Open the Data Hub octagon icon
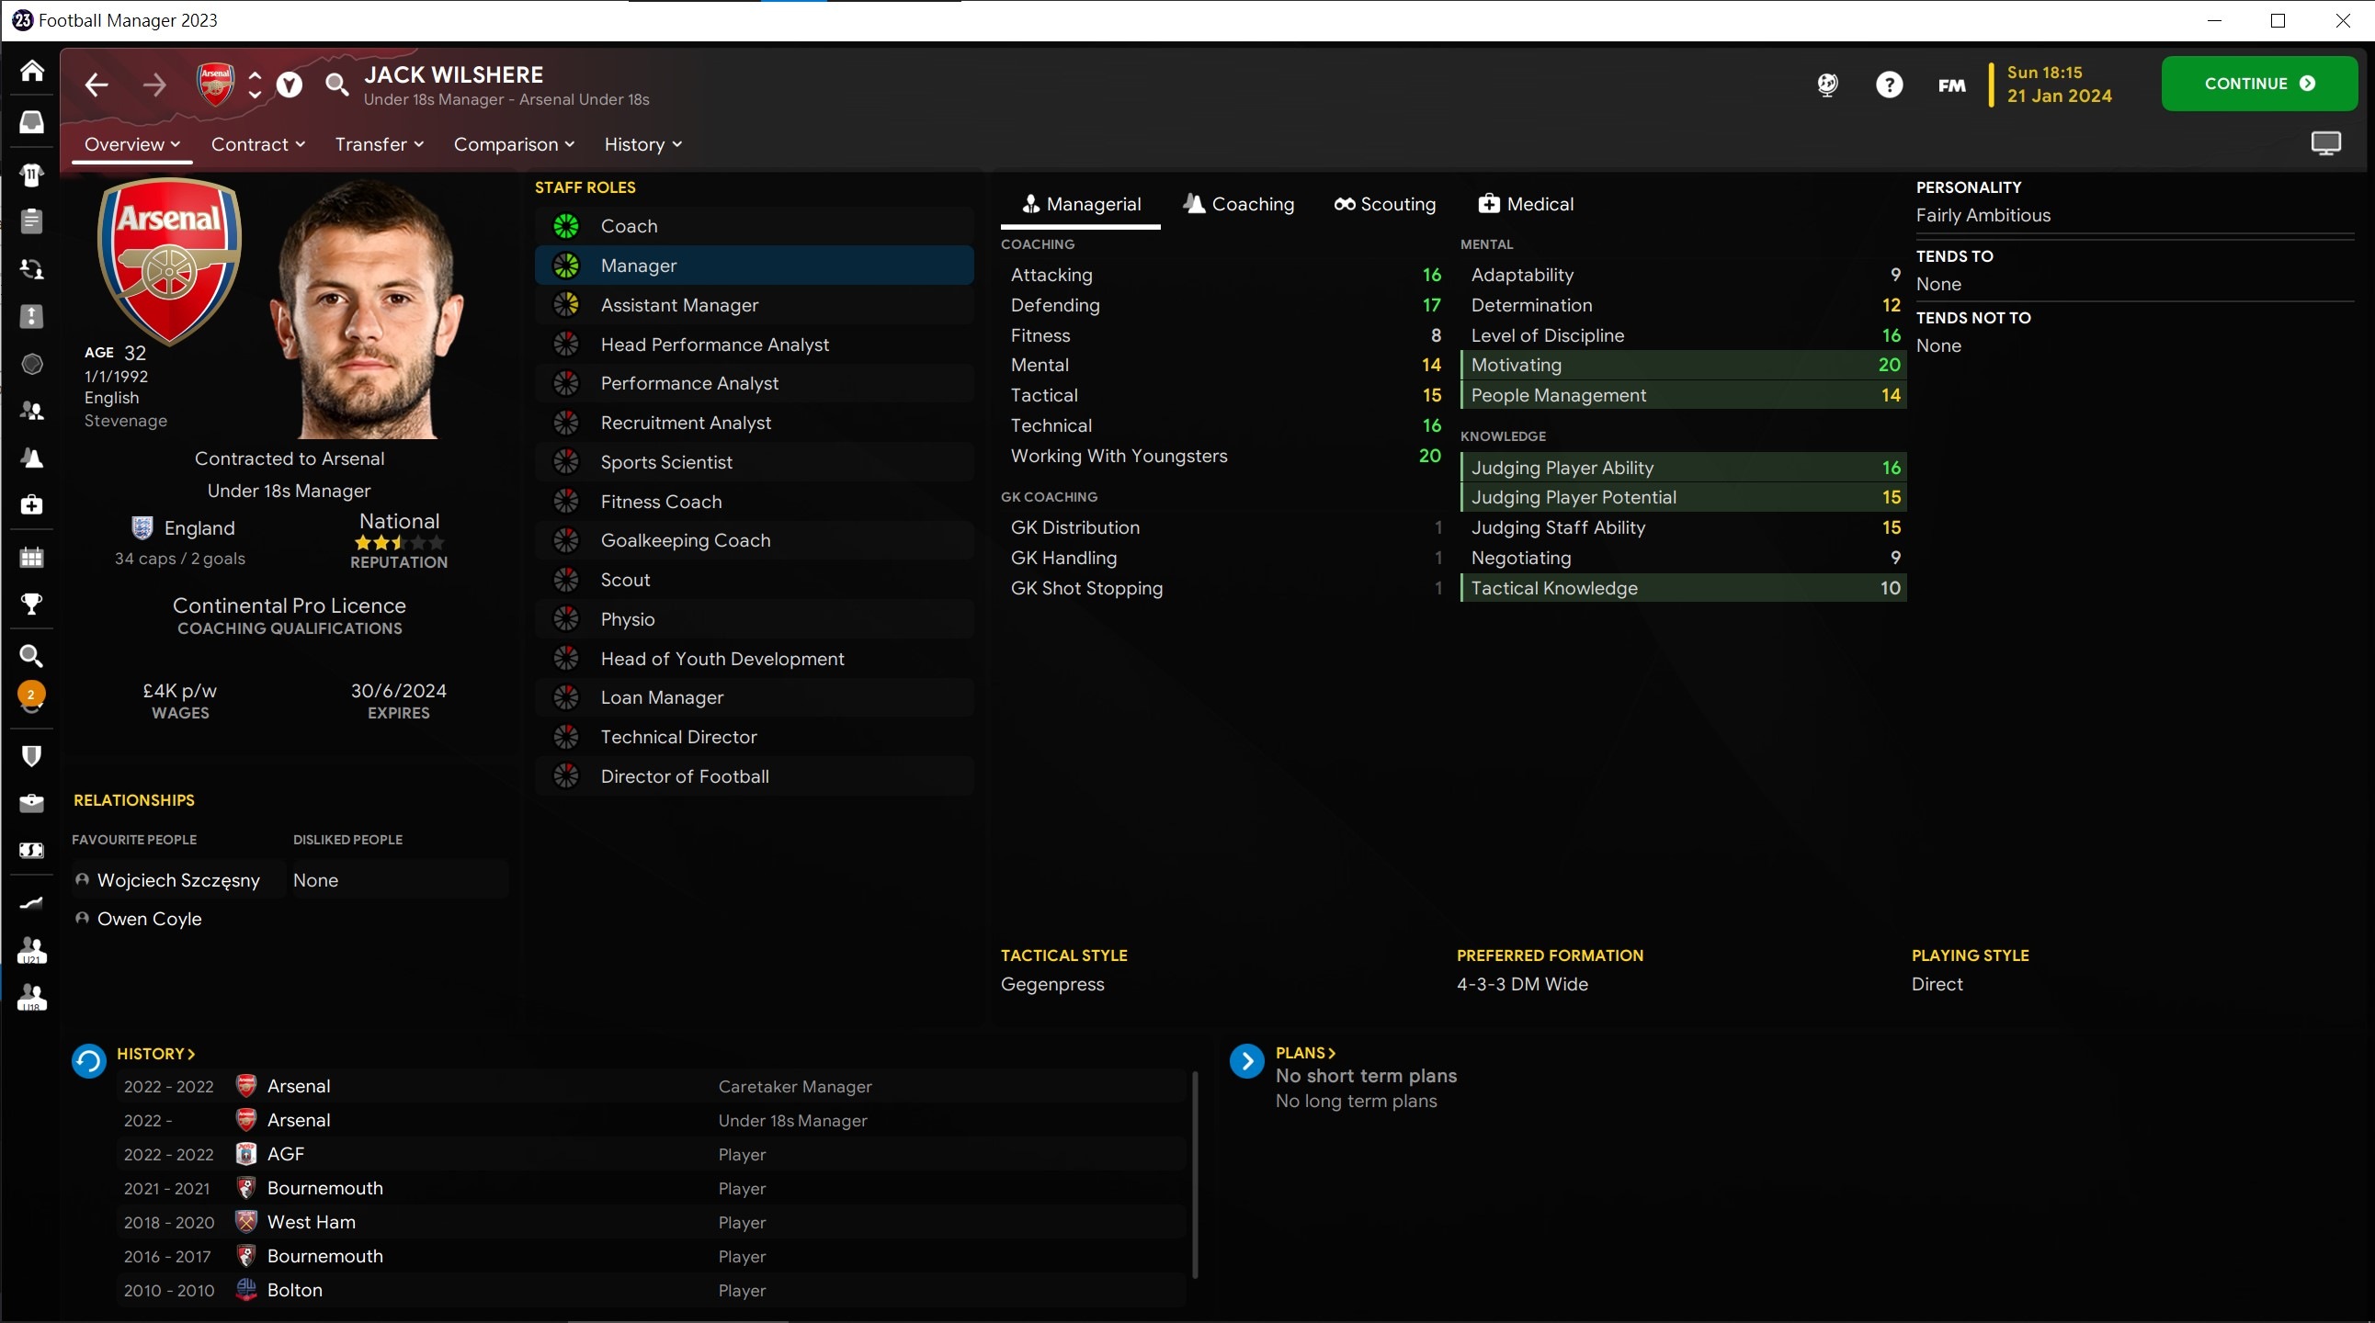2375x1323 pixels. [x=32, y=364]
